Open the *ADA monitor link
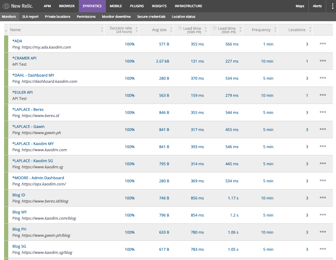This screenshot has width=336, height=260. point(17,41)
